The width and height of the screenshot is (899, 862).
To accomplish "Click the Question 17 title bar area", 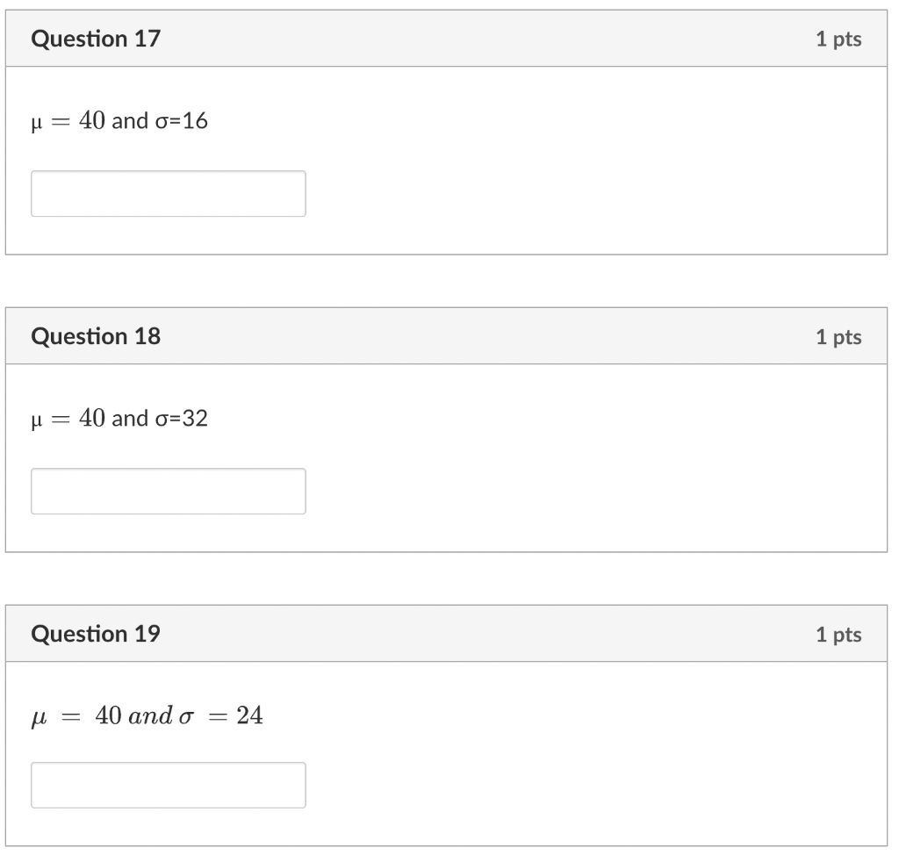I will [439, 39].
